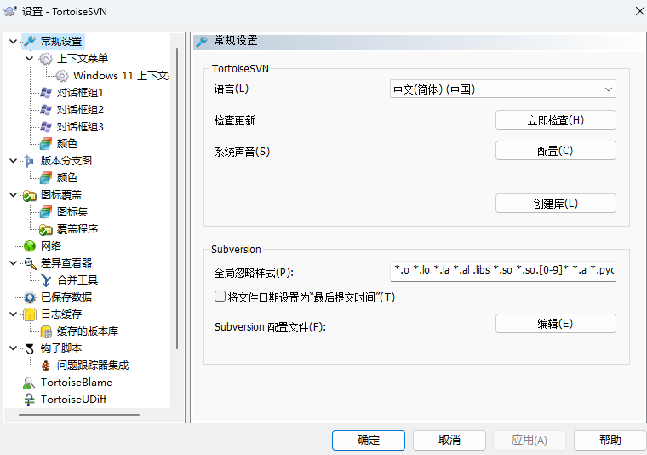Collapse the 版本分支图 tree node
647x455 pixels.
point(12,160)
